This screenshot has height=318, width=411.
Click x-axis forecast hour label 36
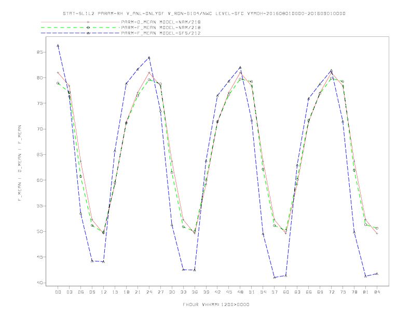[195, 292]
